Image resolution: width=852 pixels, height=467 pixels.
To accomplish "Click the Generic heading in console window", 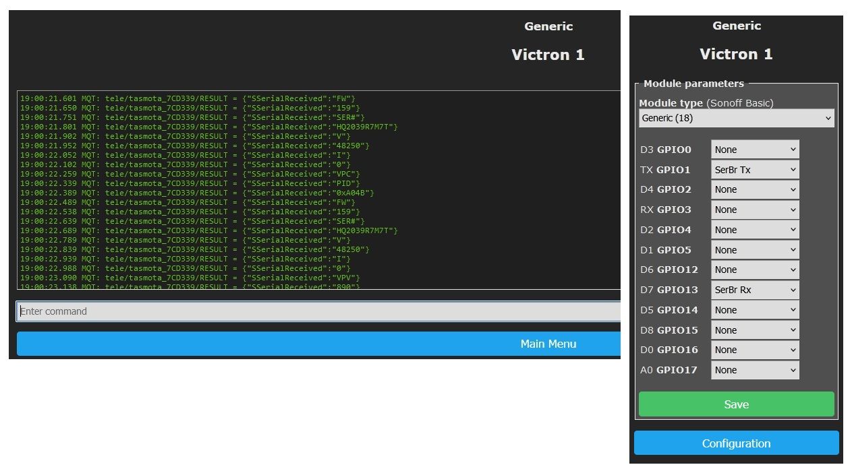I will [548, 26].
